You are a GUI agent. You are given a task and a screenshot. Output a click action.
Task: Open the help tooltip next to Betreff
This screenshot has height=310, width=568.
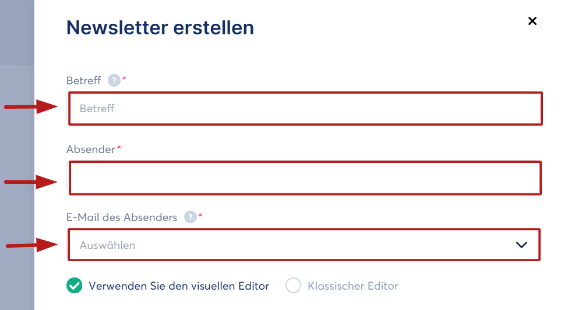(x=114, y=80)
